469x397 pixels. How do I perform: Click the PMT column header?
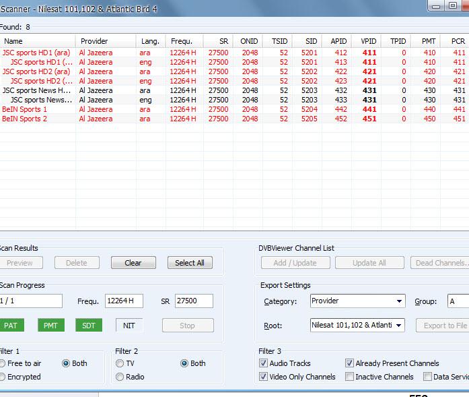[426, 41]
